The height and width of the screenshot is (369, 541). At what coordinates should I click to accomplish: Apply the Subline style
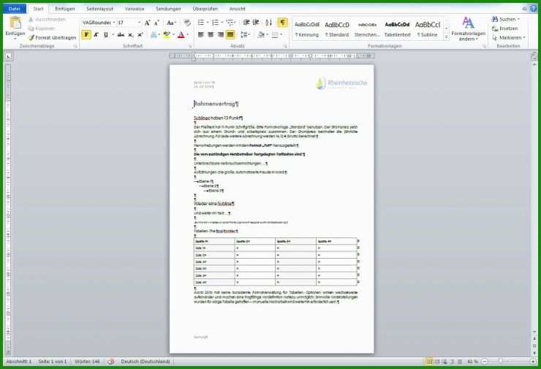click(428, 29)
